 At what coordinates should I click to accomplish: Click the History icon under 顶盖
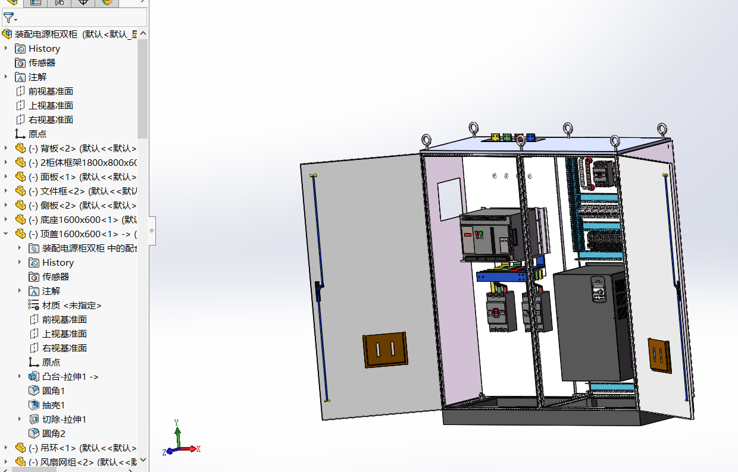[x=34, y=262]
